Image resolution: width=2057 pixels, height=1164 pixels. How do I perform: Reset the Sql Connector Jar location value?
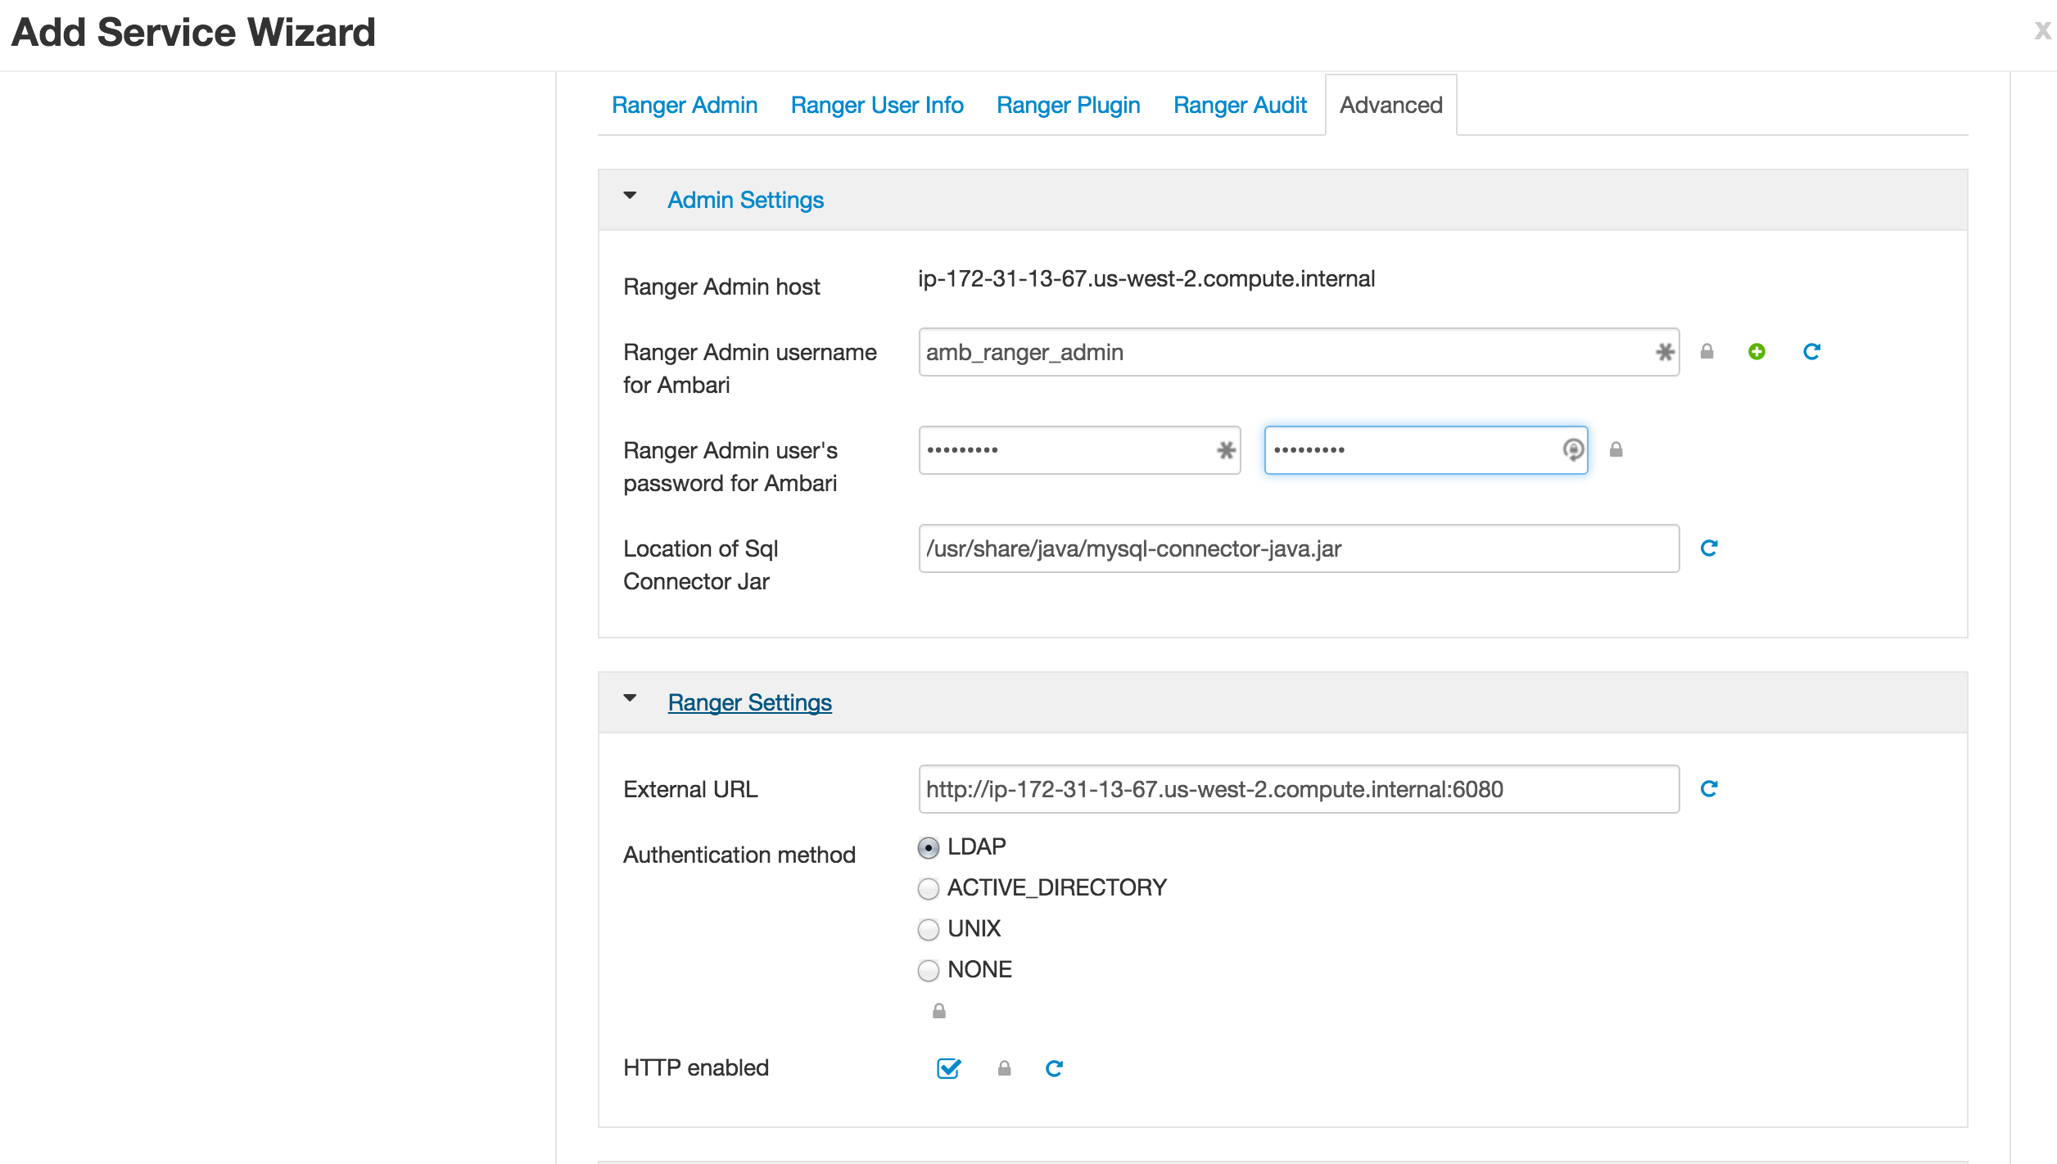(1709, 548)
